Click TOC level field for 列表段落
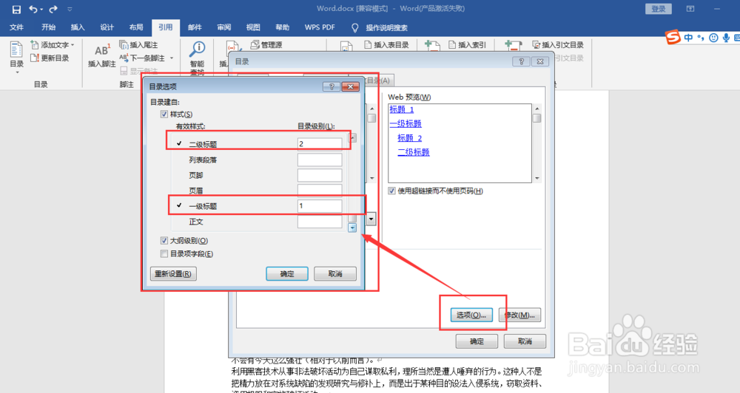 320,160
